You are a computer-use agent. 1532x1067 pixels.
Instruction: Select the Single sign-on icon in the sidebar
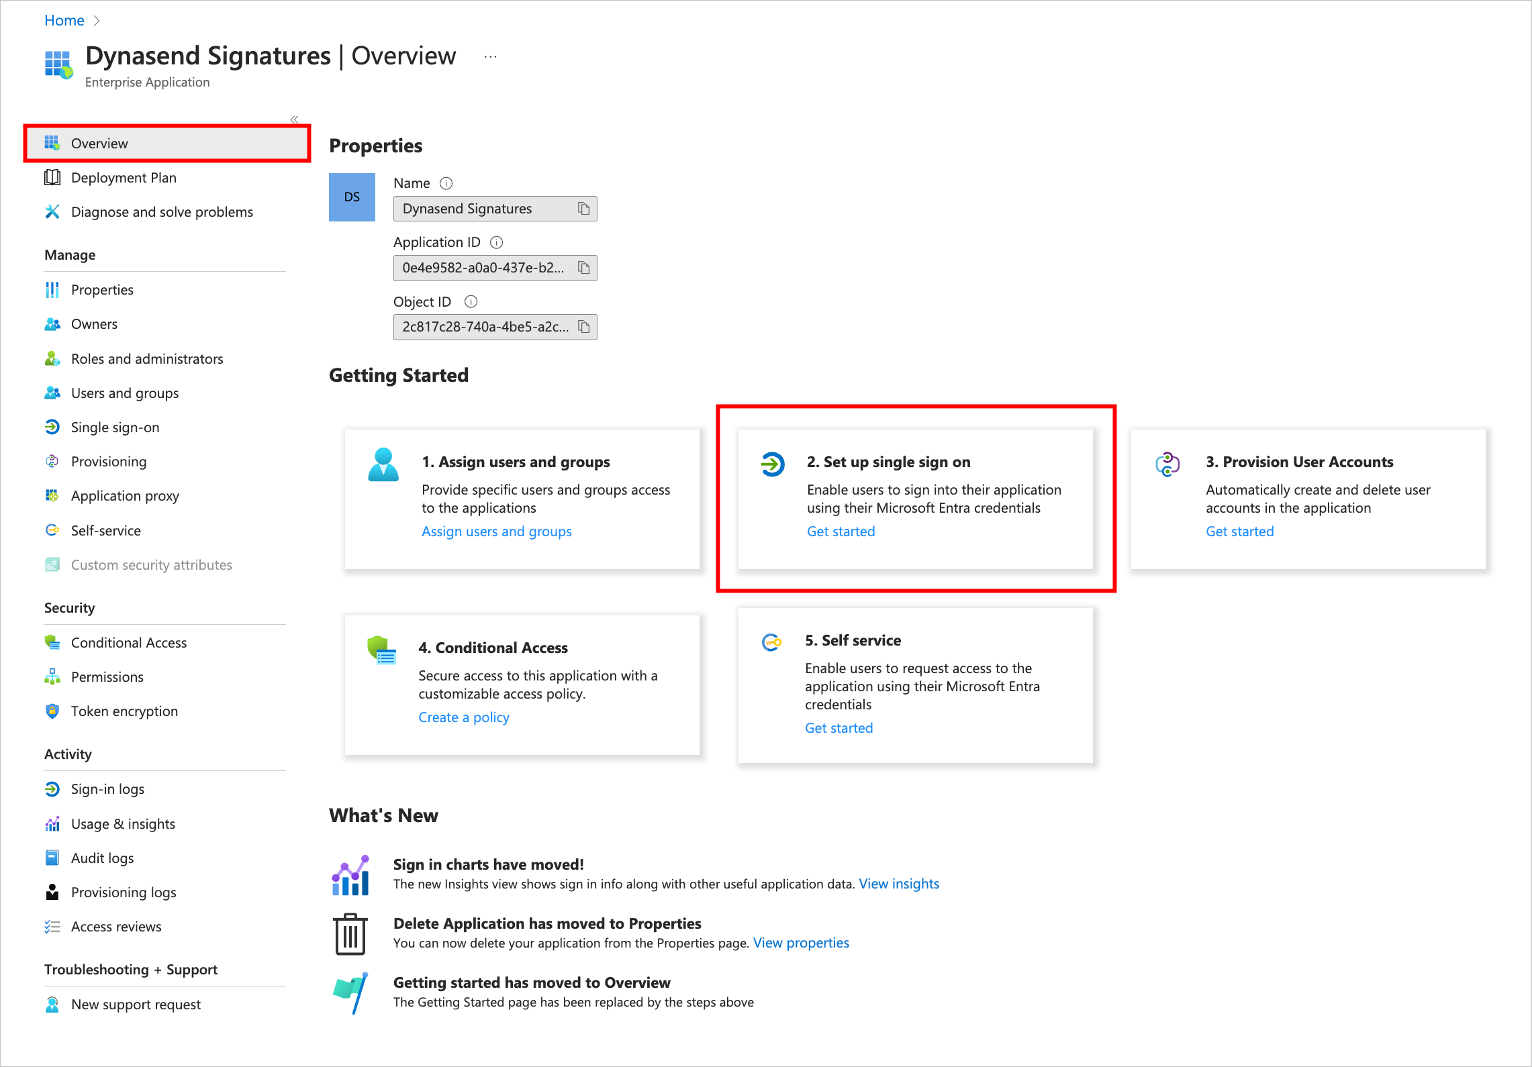[52, 427]
